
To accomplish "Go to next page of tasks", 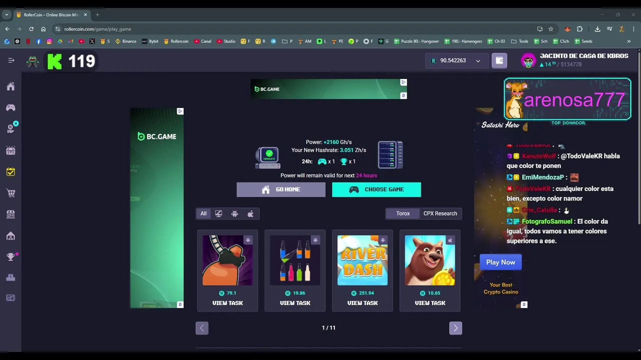I will coord(455,328).
